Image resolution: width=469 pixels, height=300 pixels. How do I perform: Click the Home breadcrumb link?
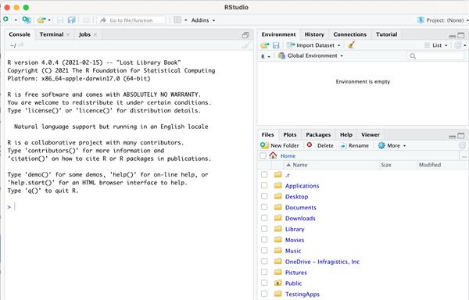(288, 156)
